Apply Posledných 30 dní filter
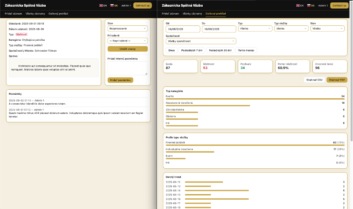353x209 pixels. 220,50
